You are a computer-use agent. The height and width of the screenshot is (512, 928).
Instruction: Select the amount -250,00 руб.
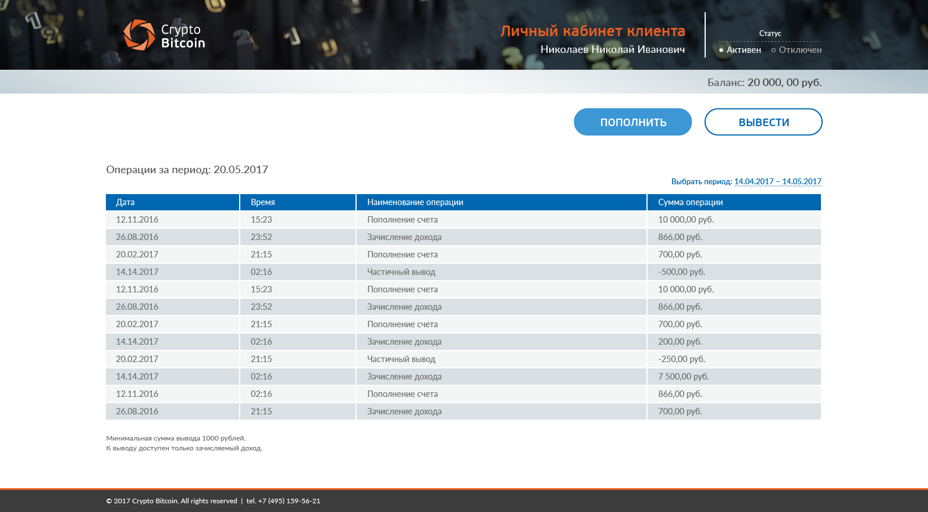click(682, 359)
